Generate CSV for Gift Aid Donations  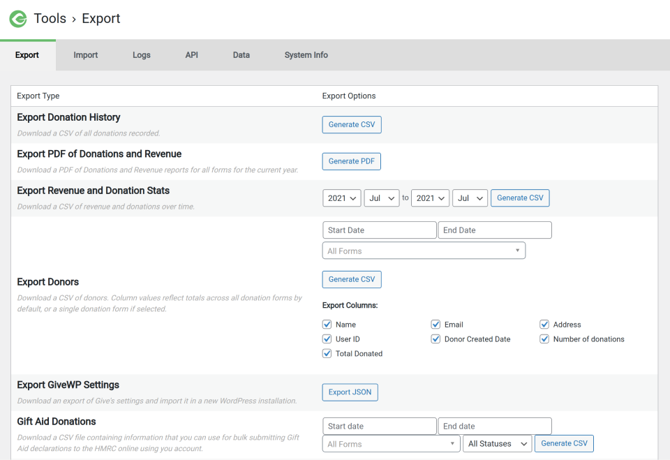point(564,444)
